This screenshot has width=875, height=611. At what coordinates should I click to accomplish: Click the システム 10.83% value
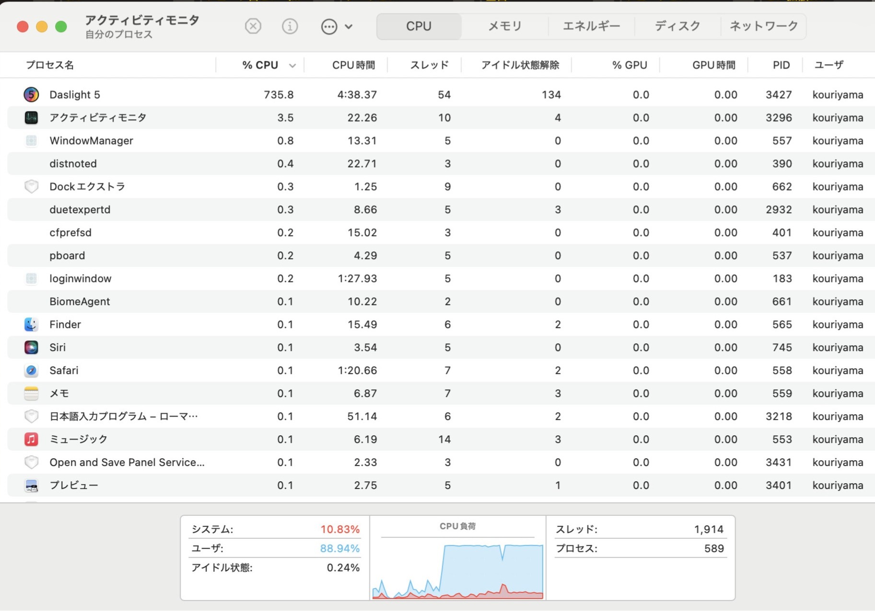(340, 529)
